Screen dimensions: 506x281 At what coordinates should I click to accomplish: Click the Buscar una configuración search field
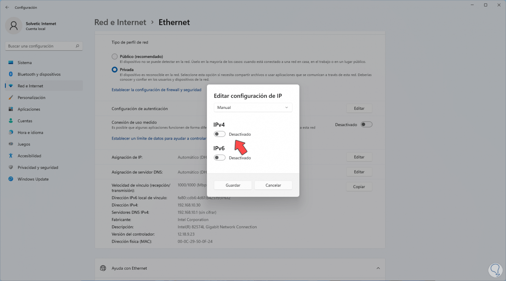coord(40,46)
